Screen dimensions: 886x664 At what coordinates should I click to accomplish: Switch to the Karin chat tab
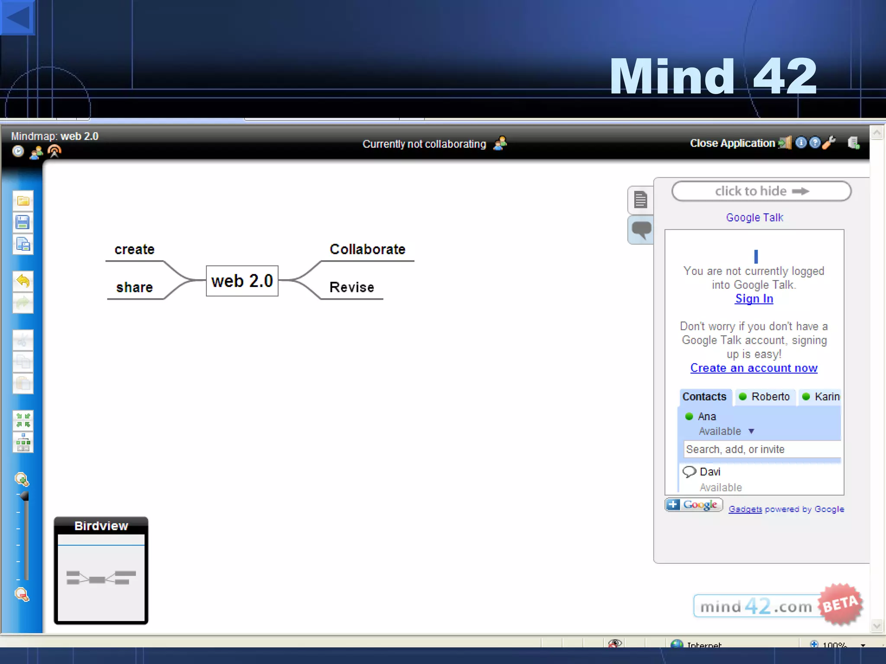click(x=820, y=397)
